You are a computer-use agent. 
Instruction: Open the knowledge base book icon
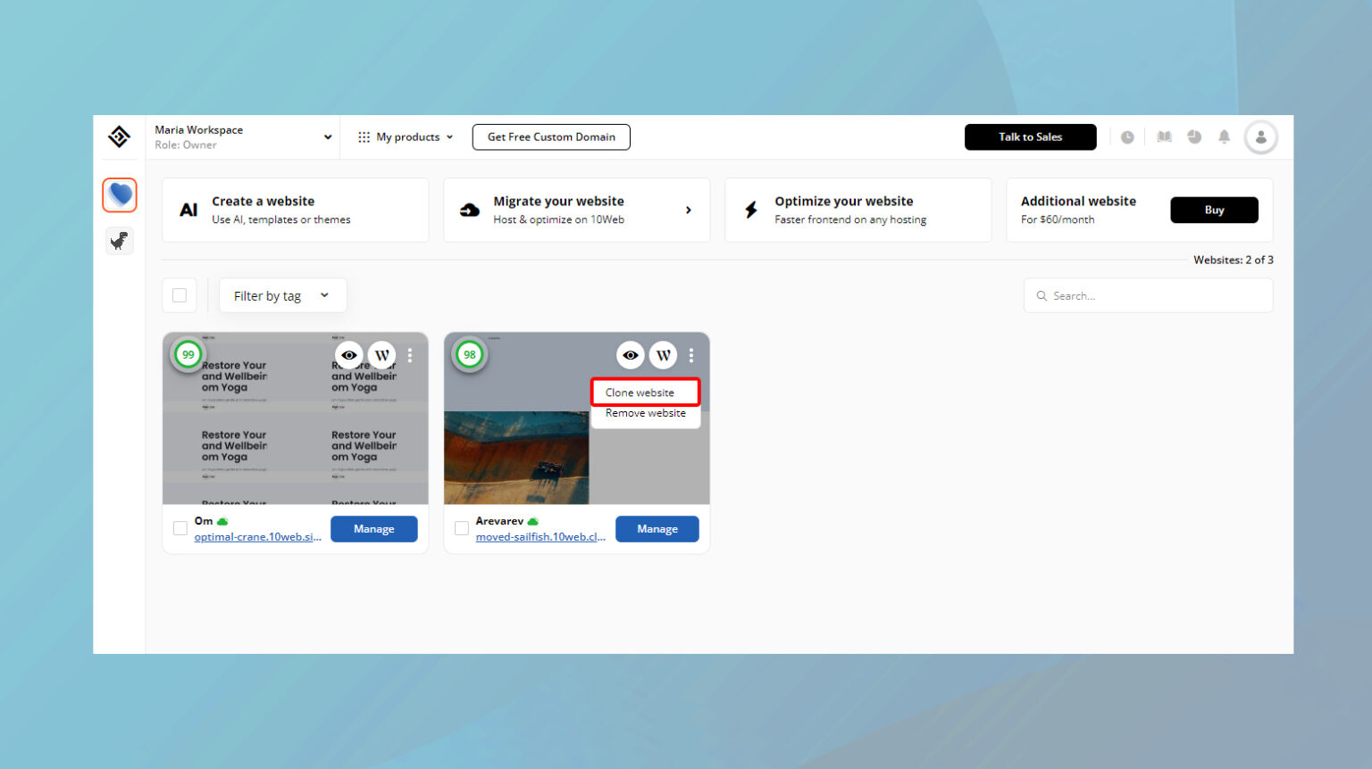tap(1164, 136)
